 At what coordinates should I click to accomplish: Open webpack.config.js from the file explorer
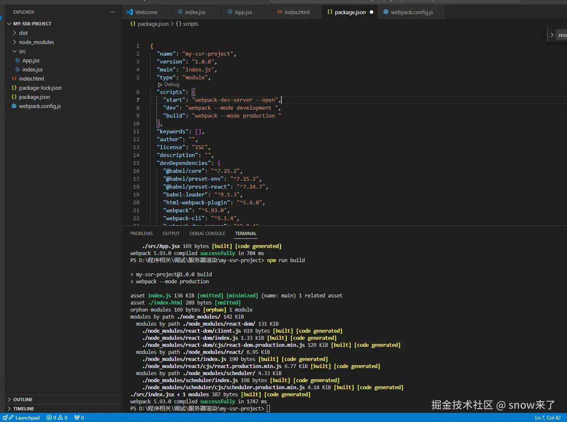point(40,106)
